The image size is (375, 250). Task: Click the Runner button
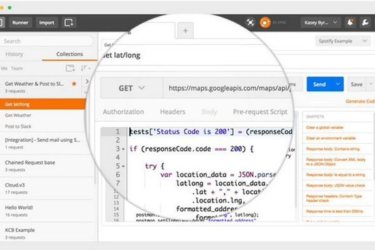point(20,22)
